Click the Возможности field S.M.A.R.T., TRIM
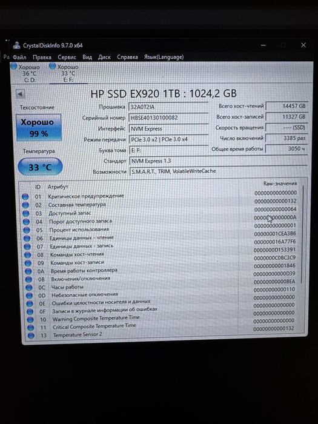Image resolution: width=318 pixels, height=424 pixels. pyautogui.click(x=218, y=171)
